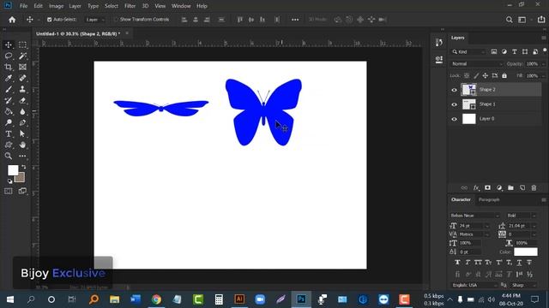Open Auto-Select Layer dropdown
The image size is (549, 308).
click(x=95, y=20)
